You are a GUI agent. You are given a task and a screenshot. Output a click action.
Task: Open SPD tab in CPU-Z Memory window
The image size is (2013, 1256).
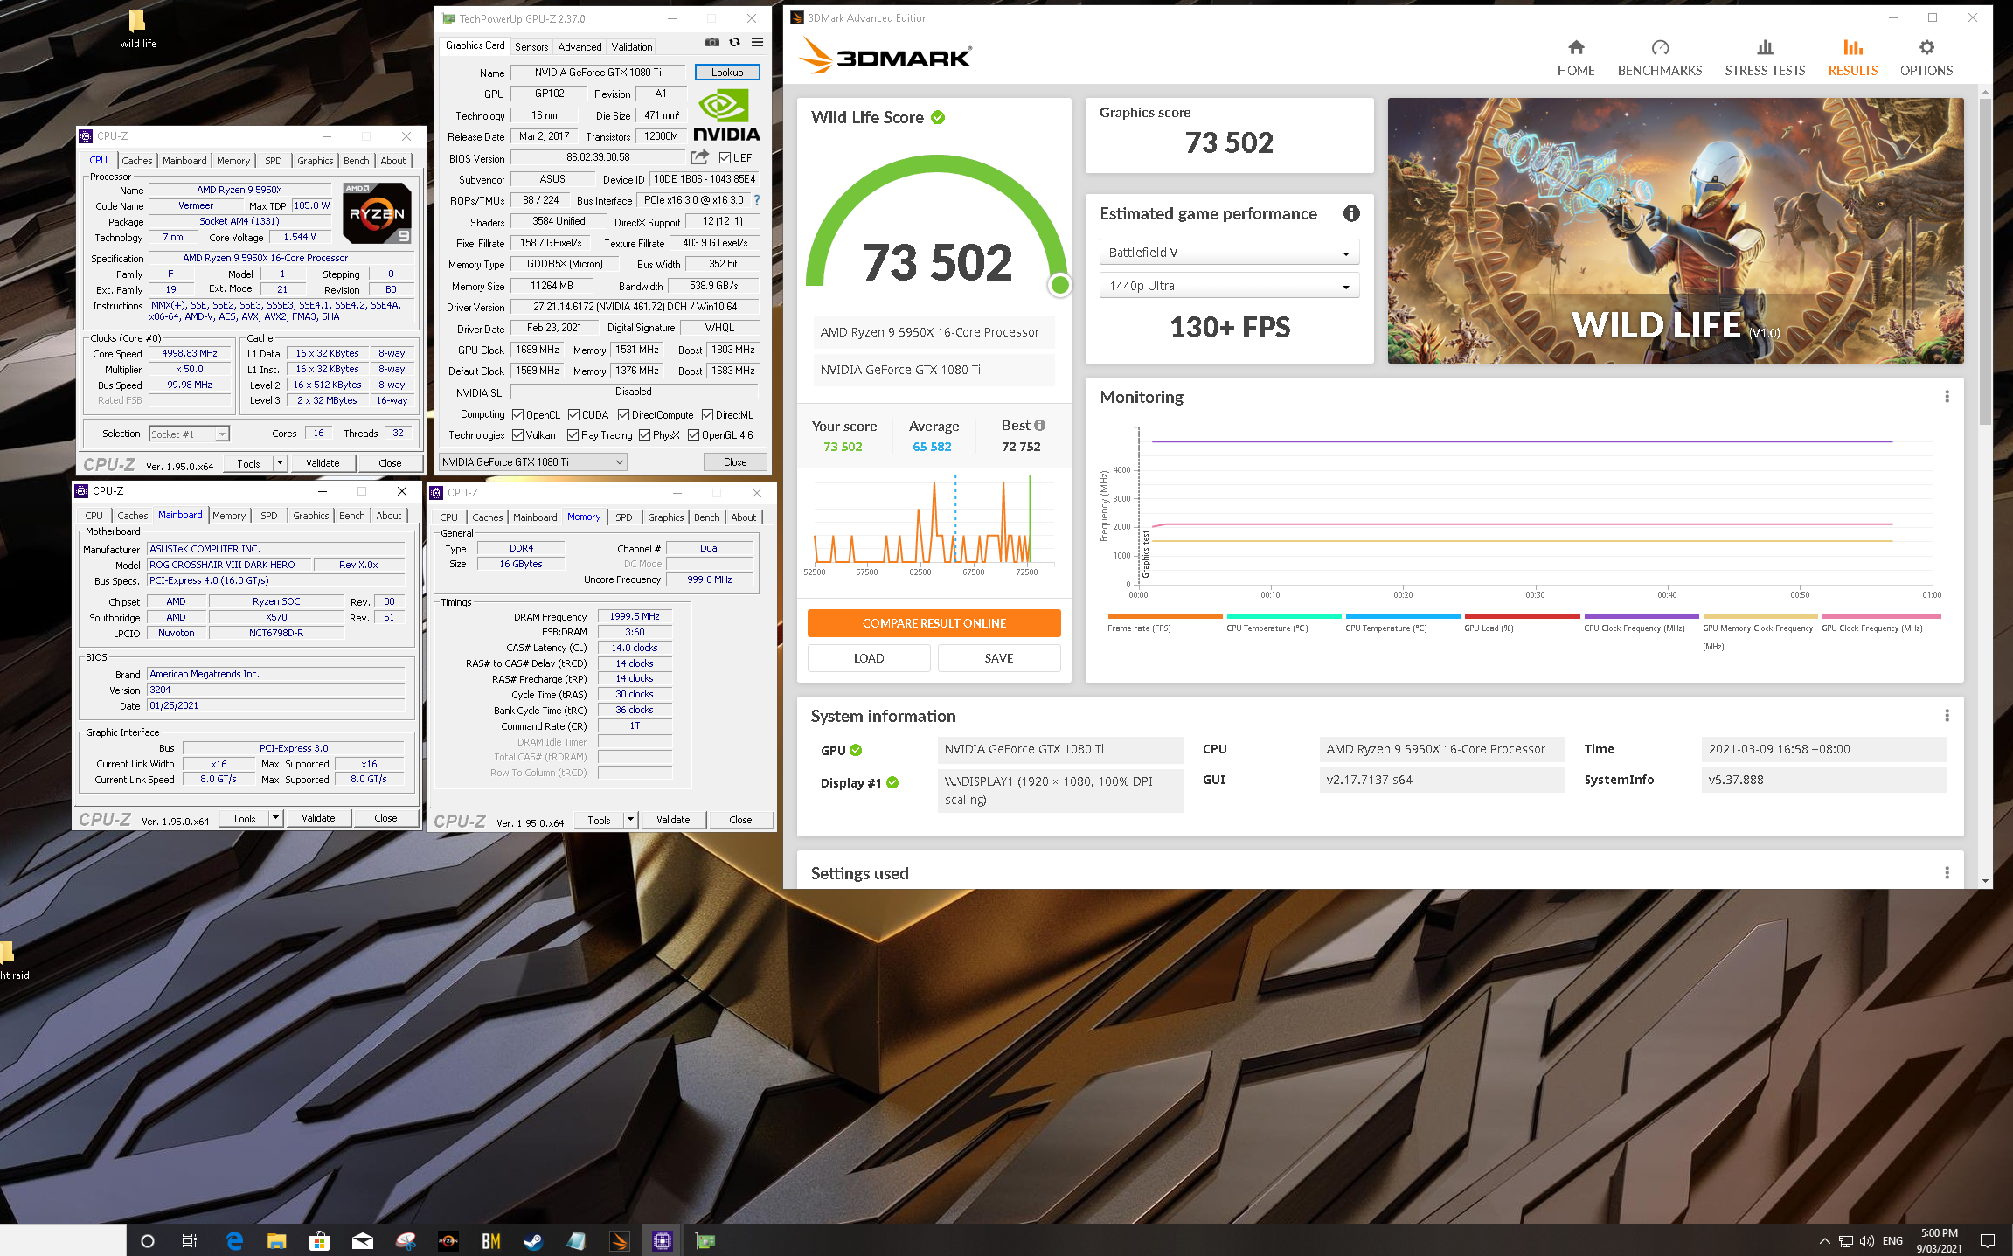623,517
